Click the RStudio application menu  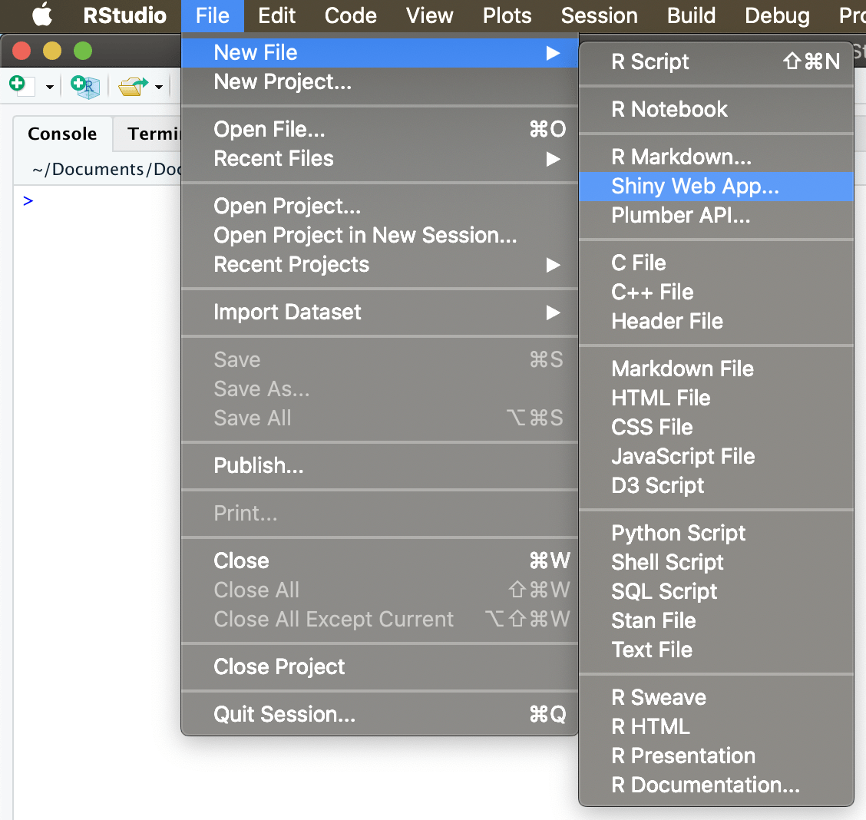pyautogui.click(x=124, y=15)
